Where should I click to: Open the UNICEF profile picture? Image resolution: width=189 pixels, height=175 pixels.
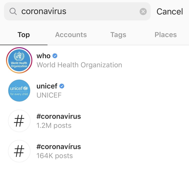pos(19,91)
